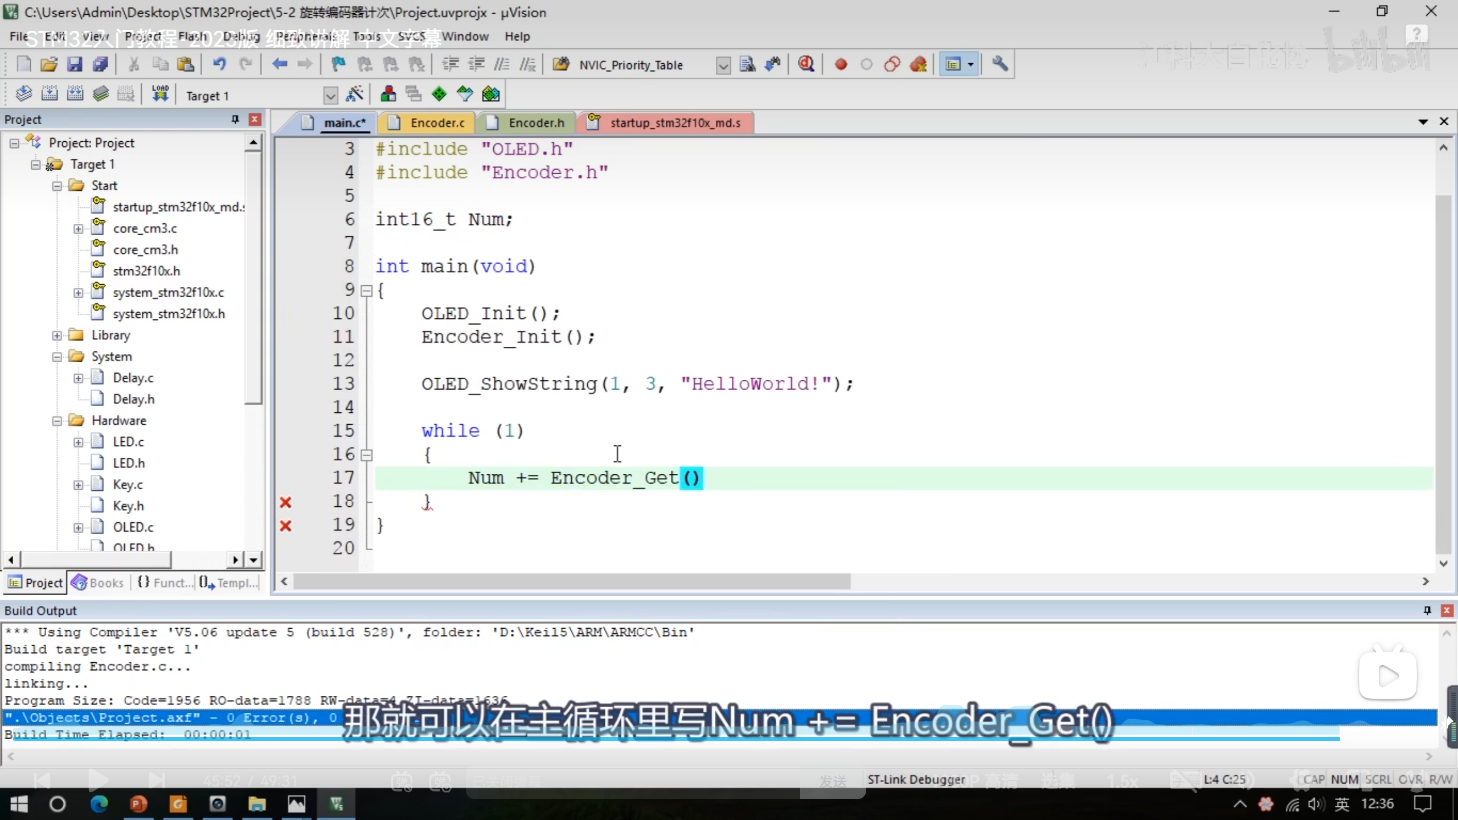Select the Delay.c file in the tree
The height and width of the screenshot is (820, 1458).
(x=133, y=378)
